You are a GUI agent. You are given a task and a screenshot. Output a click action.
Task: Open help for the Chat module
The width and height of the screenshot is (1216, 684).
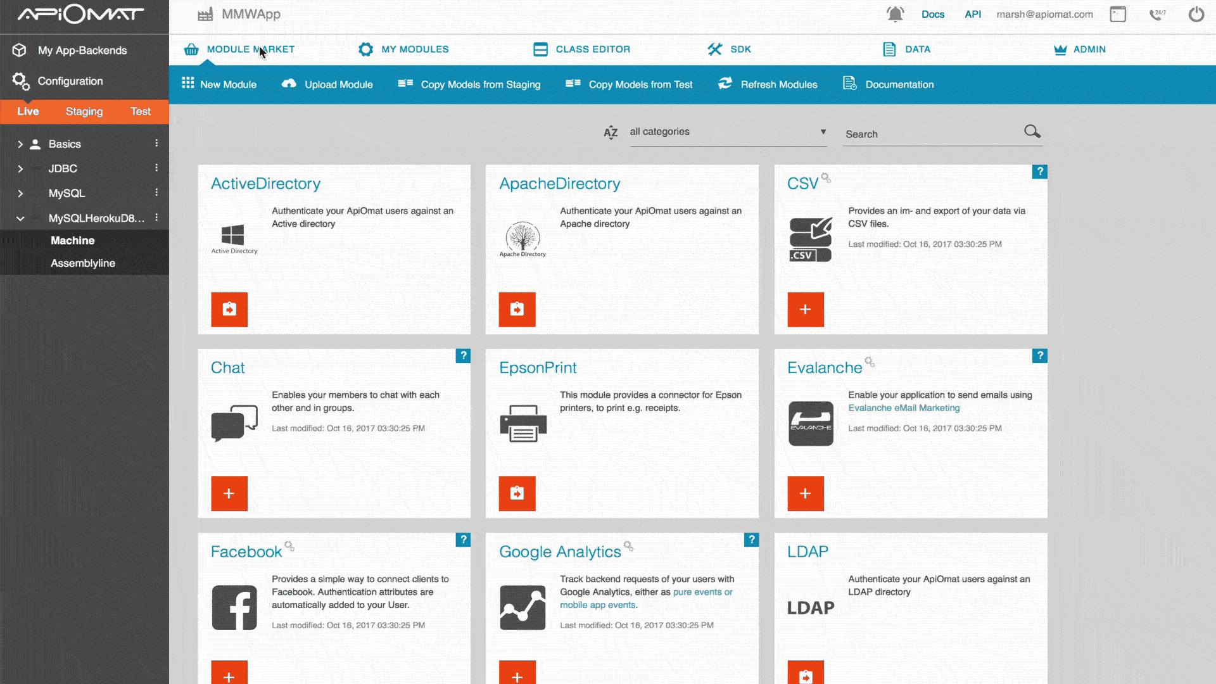click(463, 355)
